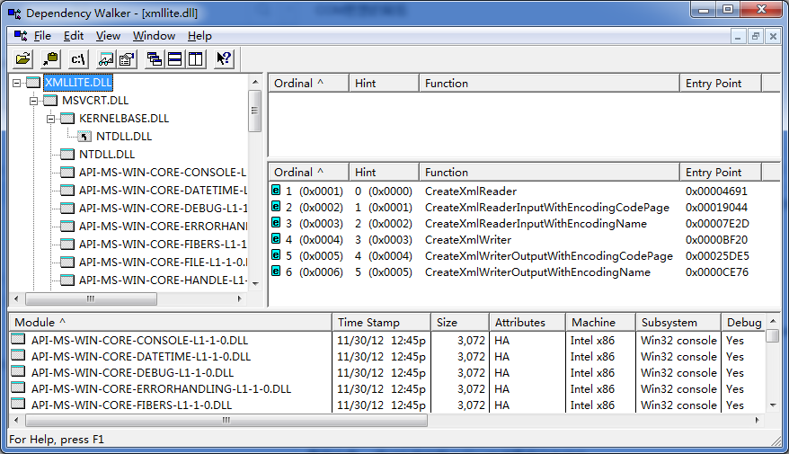Image resolution: width=789 pixels, height=454 pixels.
Task: Click tree pane vertical scrollbar down arrow
Action: (x=255, y=283)
